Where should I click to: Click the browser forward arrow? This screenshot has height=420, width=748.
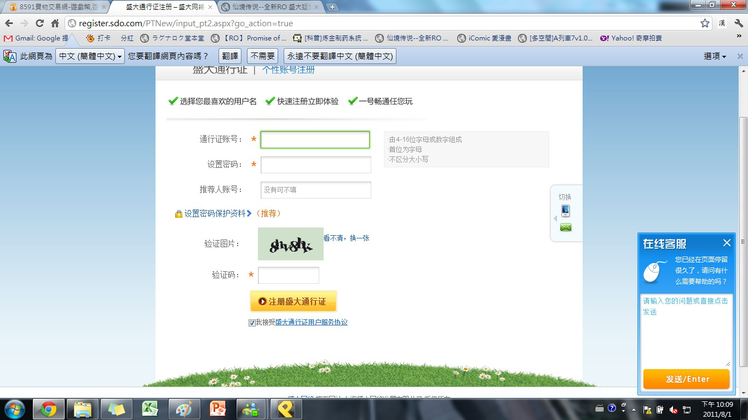coord(24,24)
